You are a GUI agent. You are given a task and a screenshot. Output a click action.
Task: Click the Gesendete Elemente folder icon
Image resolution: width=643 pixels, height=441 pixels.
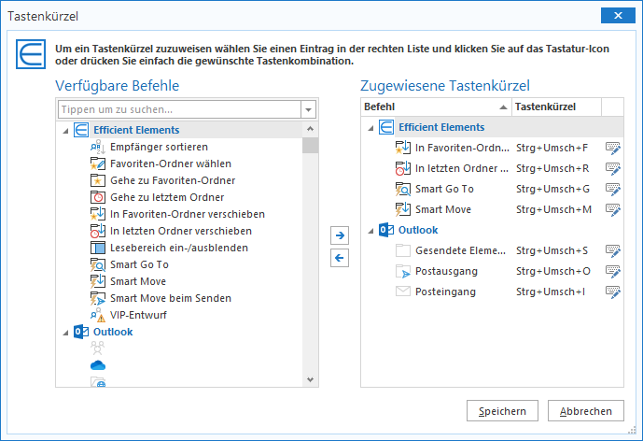[x=403, y=250]
